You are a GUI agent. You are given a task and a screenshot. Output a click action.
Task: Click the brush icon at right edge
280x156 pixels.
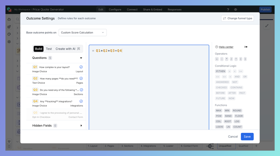tap(267, 26)
